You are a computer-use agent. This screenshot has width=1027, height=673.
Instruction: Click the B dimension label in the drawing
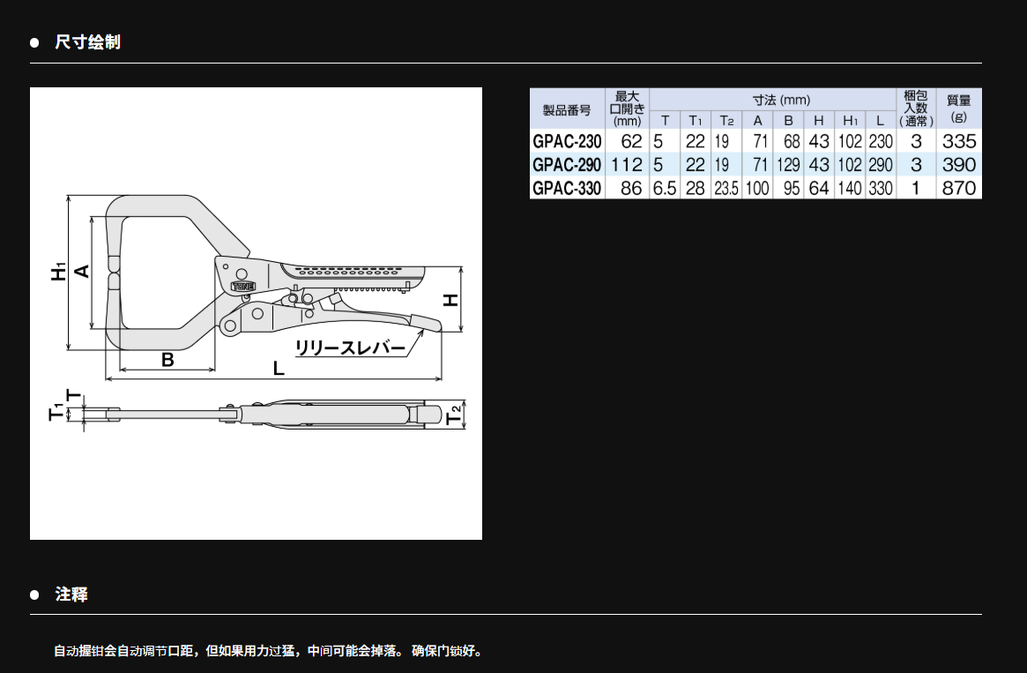click(x=167, y=360)
